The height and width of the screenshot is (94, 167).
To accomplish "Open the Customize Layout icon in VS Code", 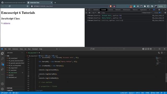I will 151,49.
